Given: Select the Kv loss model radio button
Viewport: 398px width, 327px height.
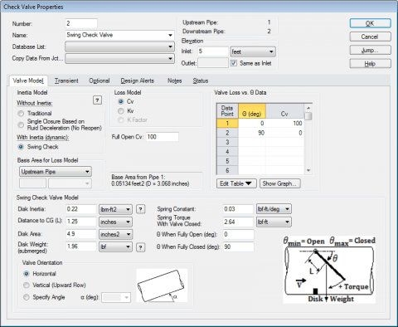Looking at the screenshot, I should point(121,111).
